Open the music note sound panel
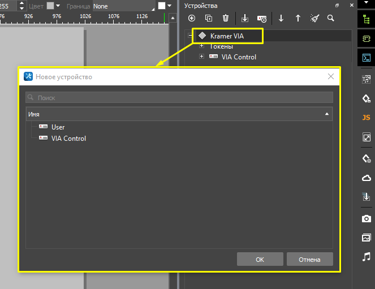This screenshot has width=375, height=289. [x=366, y=257]
